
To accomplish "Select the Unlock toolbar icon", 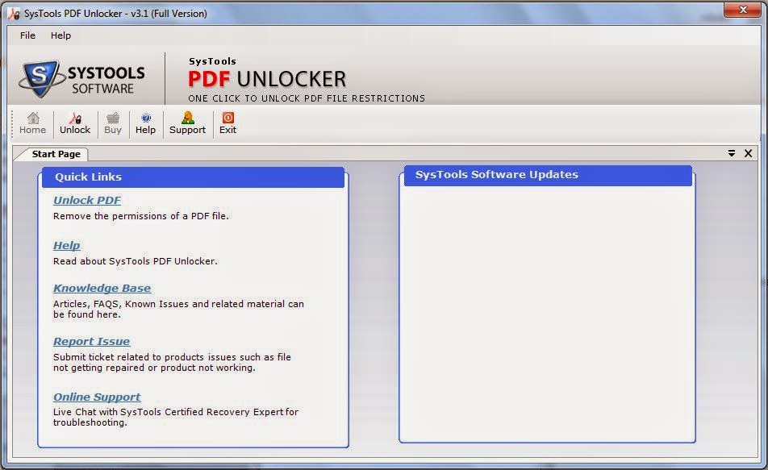I will click(75, 123).
